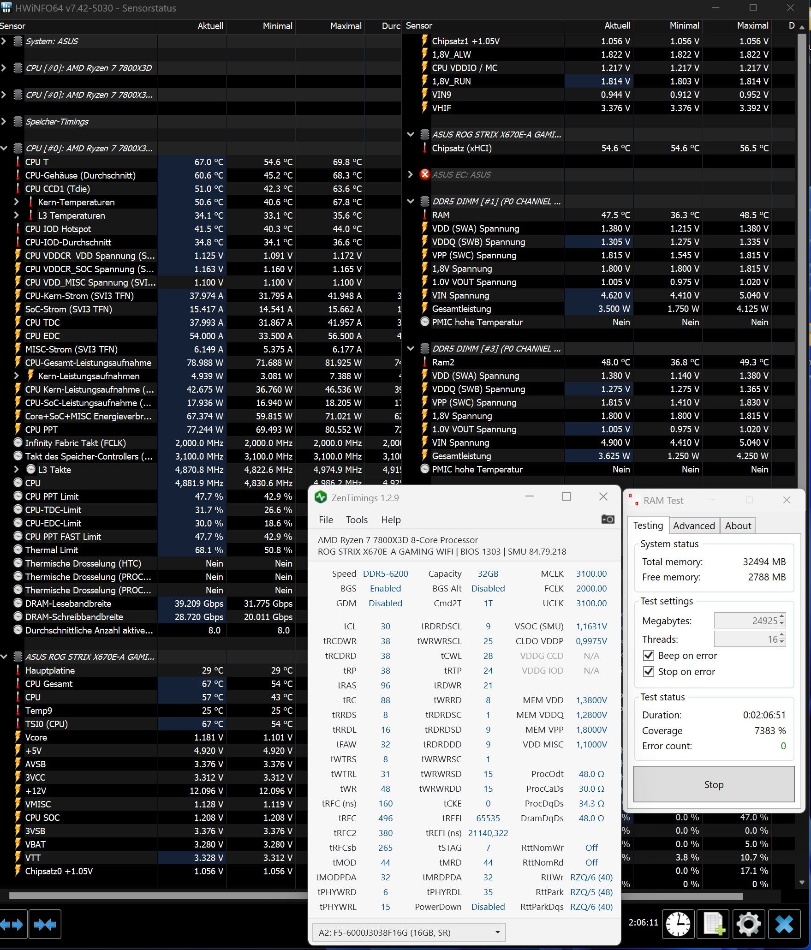Click the thermometer icon beside Ram2
Viewport: 811px width, 950px height.
tap(425, 362)
